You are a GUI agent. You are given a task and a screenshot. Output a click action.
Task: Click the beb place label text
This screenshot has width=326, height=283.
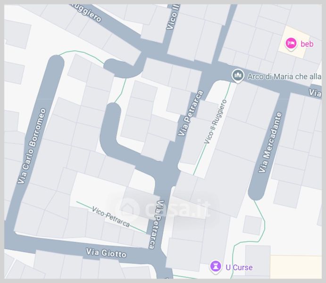click(x=307, y=44)
